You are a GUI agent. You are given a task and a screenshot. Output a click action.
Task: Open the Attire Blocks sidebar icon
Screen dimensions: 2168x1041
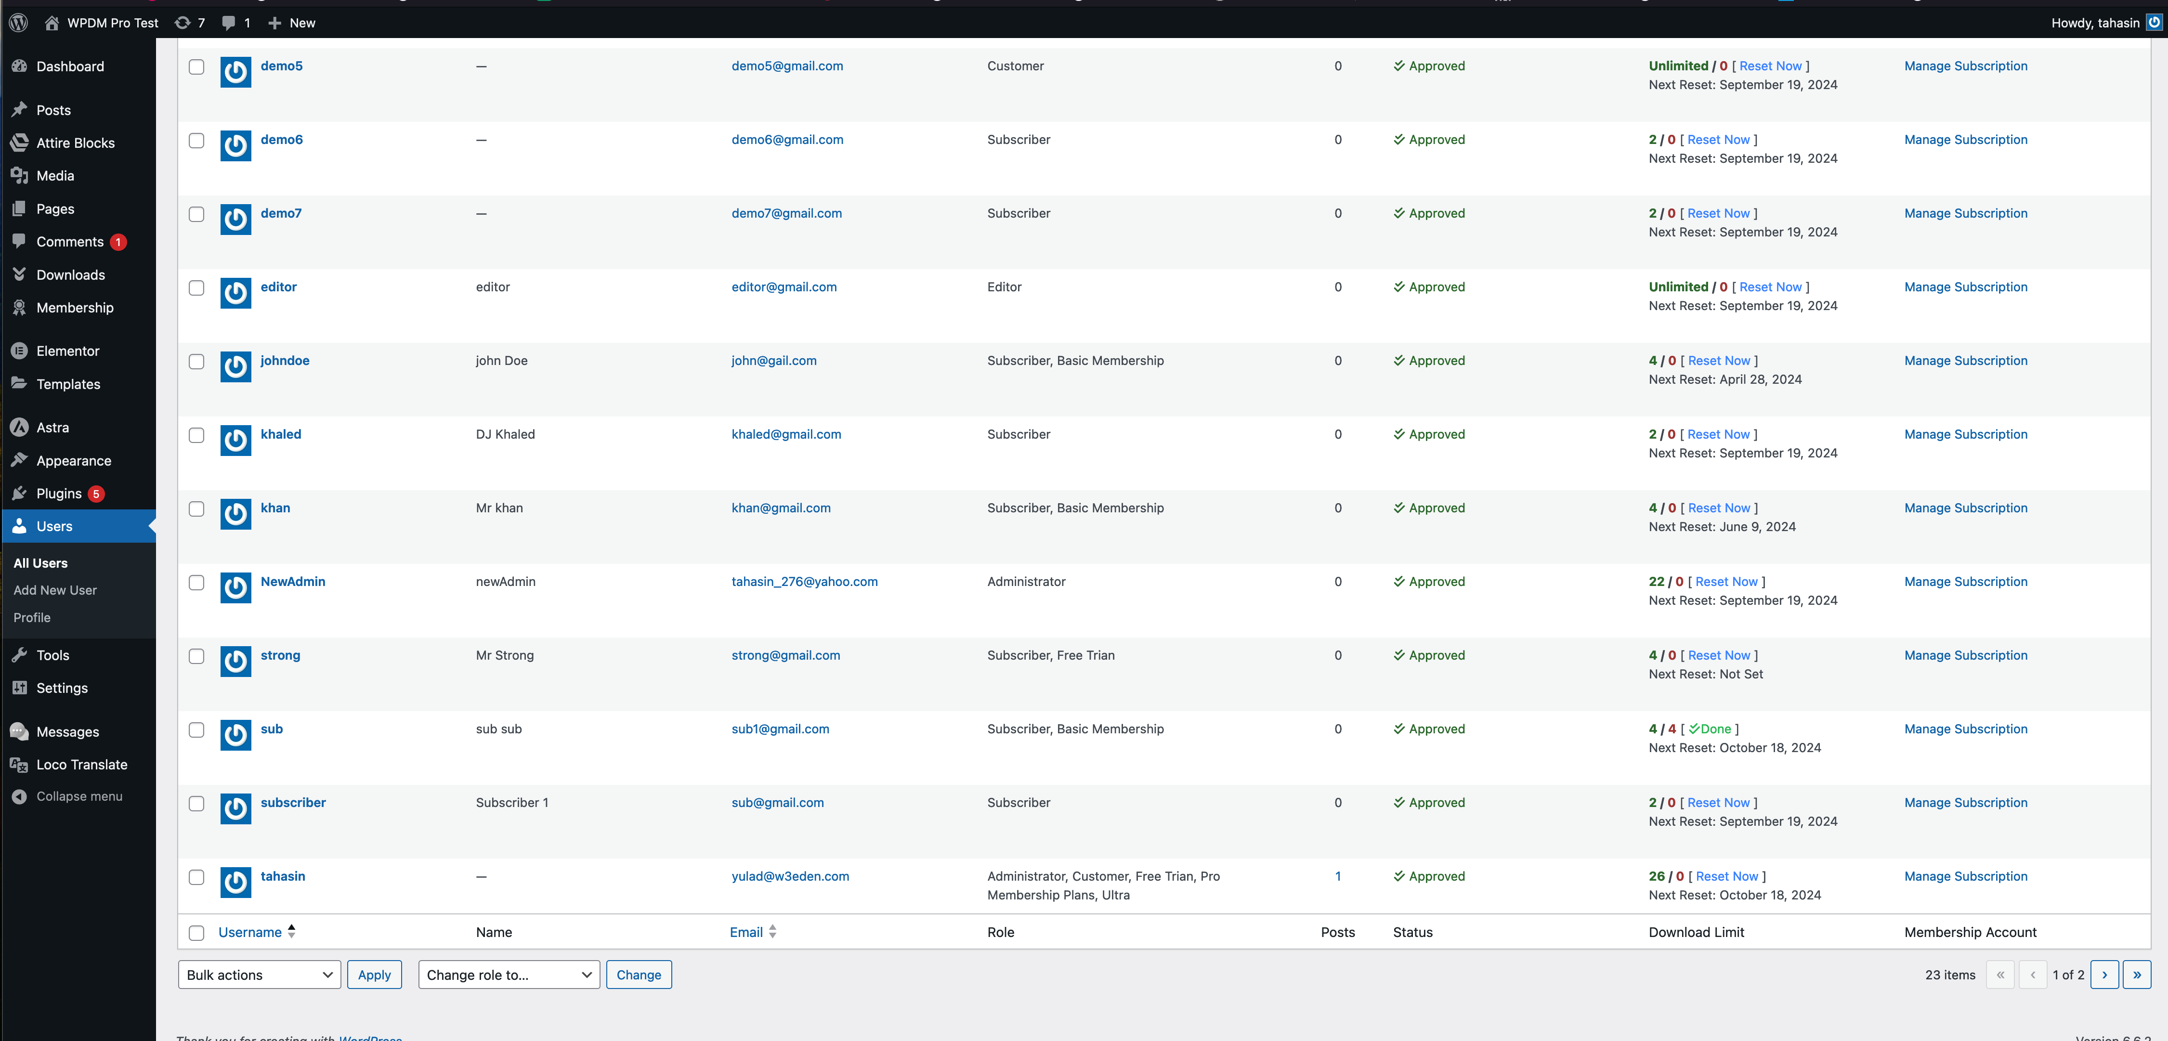pos(19,143)
